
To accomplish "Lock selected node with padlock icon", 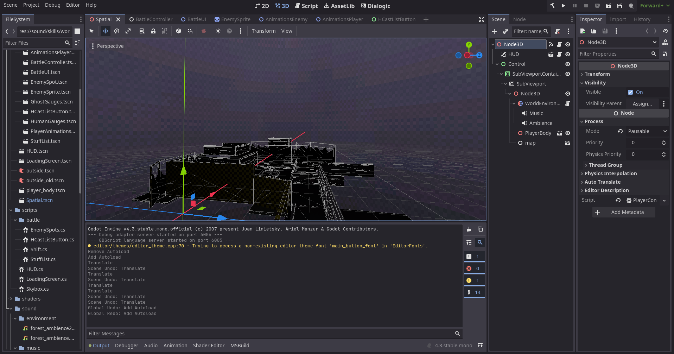I will point(153,31).
